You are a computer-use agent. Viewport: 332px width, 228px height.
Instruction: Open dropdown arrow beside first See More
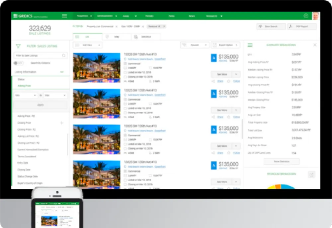point(236,74)
